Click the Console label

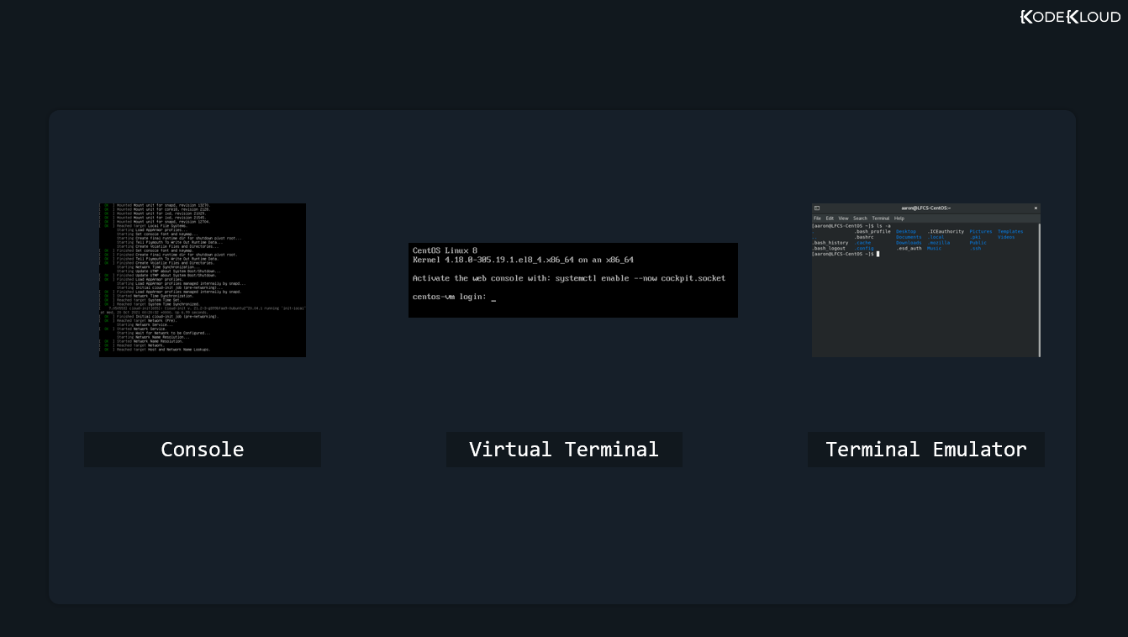[x=202, y=449]
